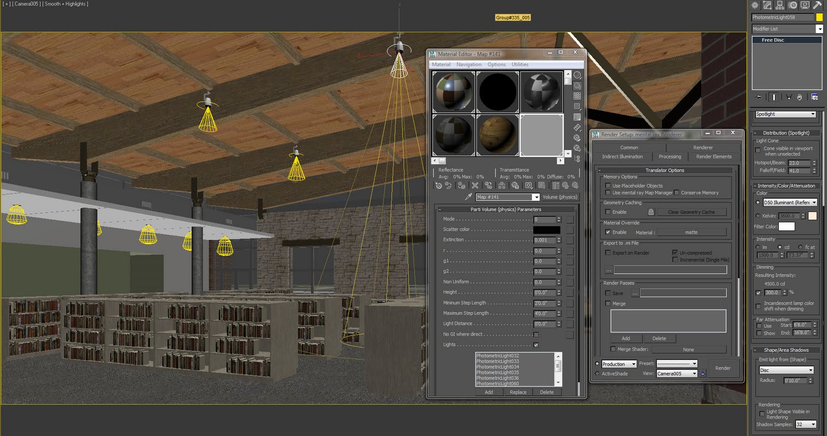Viewport: 827px width, 436px height.
Task: Open the black Scatter color swatch
Action: click(x=546, y=230)
